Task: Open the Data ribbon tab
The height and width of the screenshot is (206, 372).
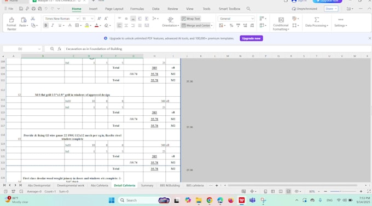Action: coord(155,9)
